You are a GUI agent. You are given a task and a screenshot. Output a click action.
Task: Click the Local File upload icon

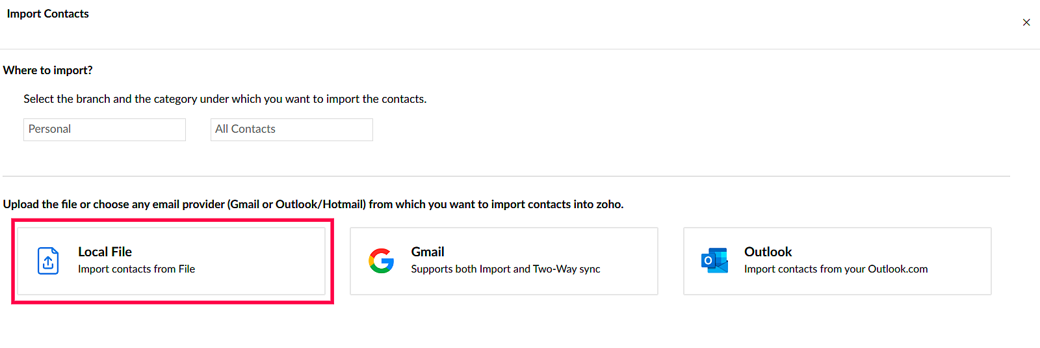pos(48,261)
